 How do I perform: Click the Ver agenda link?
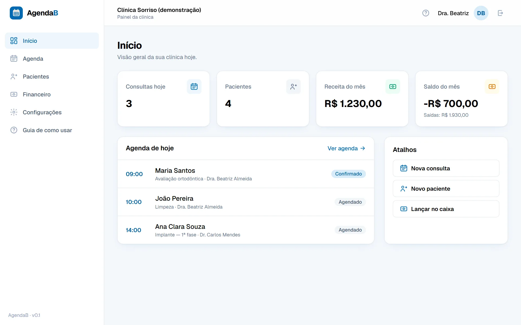pos(346,148)
